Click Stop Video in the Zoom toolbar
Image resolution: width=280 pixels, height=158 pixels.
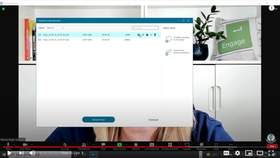tap(25, 146)
